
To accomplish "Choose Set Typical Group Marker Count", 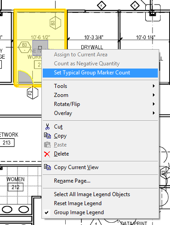I will (100, 73).
